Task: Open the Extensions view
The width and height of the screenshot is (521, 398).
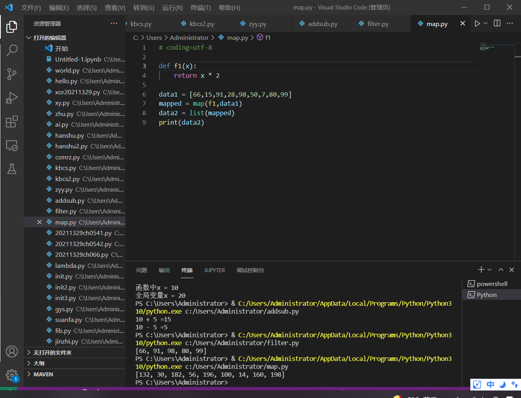Action: click(12, 121)
